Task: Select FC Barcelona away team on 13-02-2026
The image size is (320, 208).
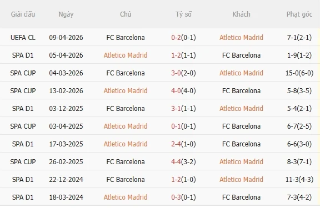Action: point(241,90)
